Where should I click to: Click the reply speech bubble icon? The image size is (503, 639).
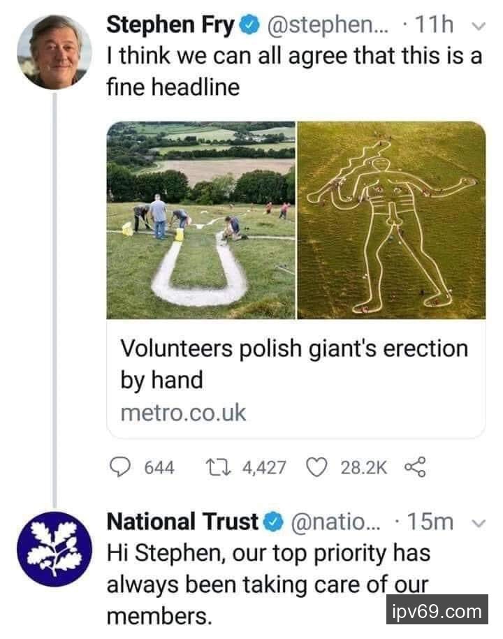pos(124,467)
